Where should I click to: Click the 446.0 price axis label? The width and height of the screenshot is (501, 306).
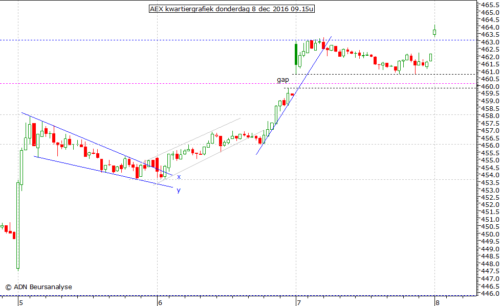coord(490,293)
